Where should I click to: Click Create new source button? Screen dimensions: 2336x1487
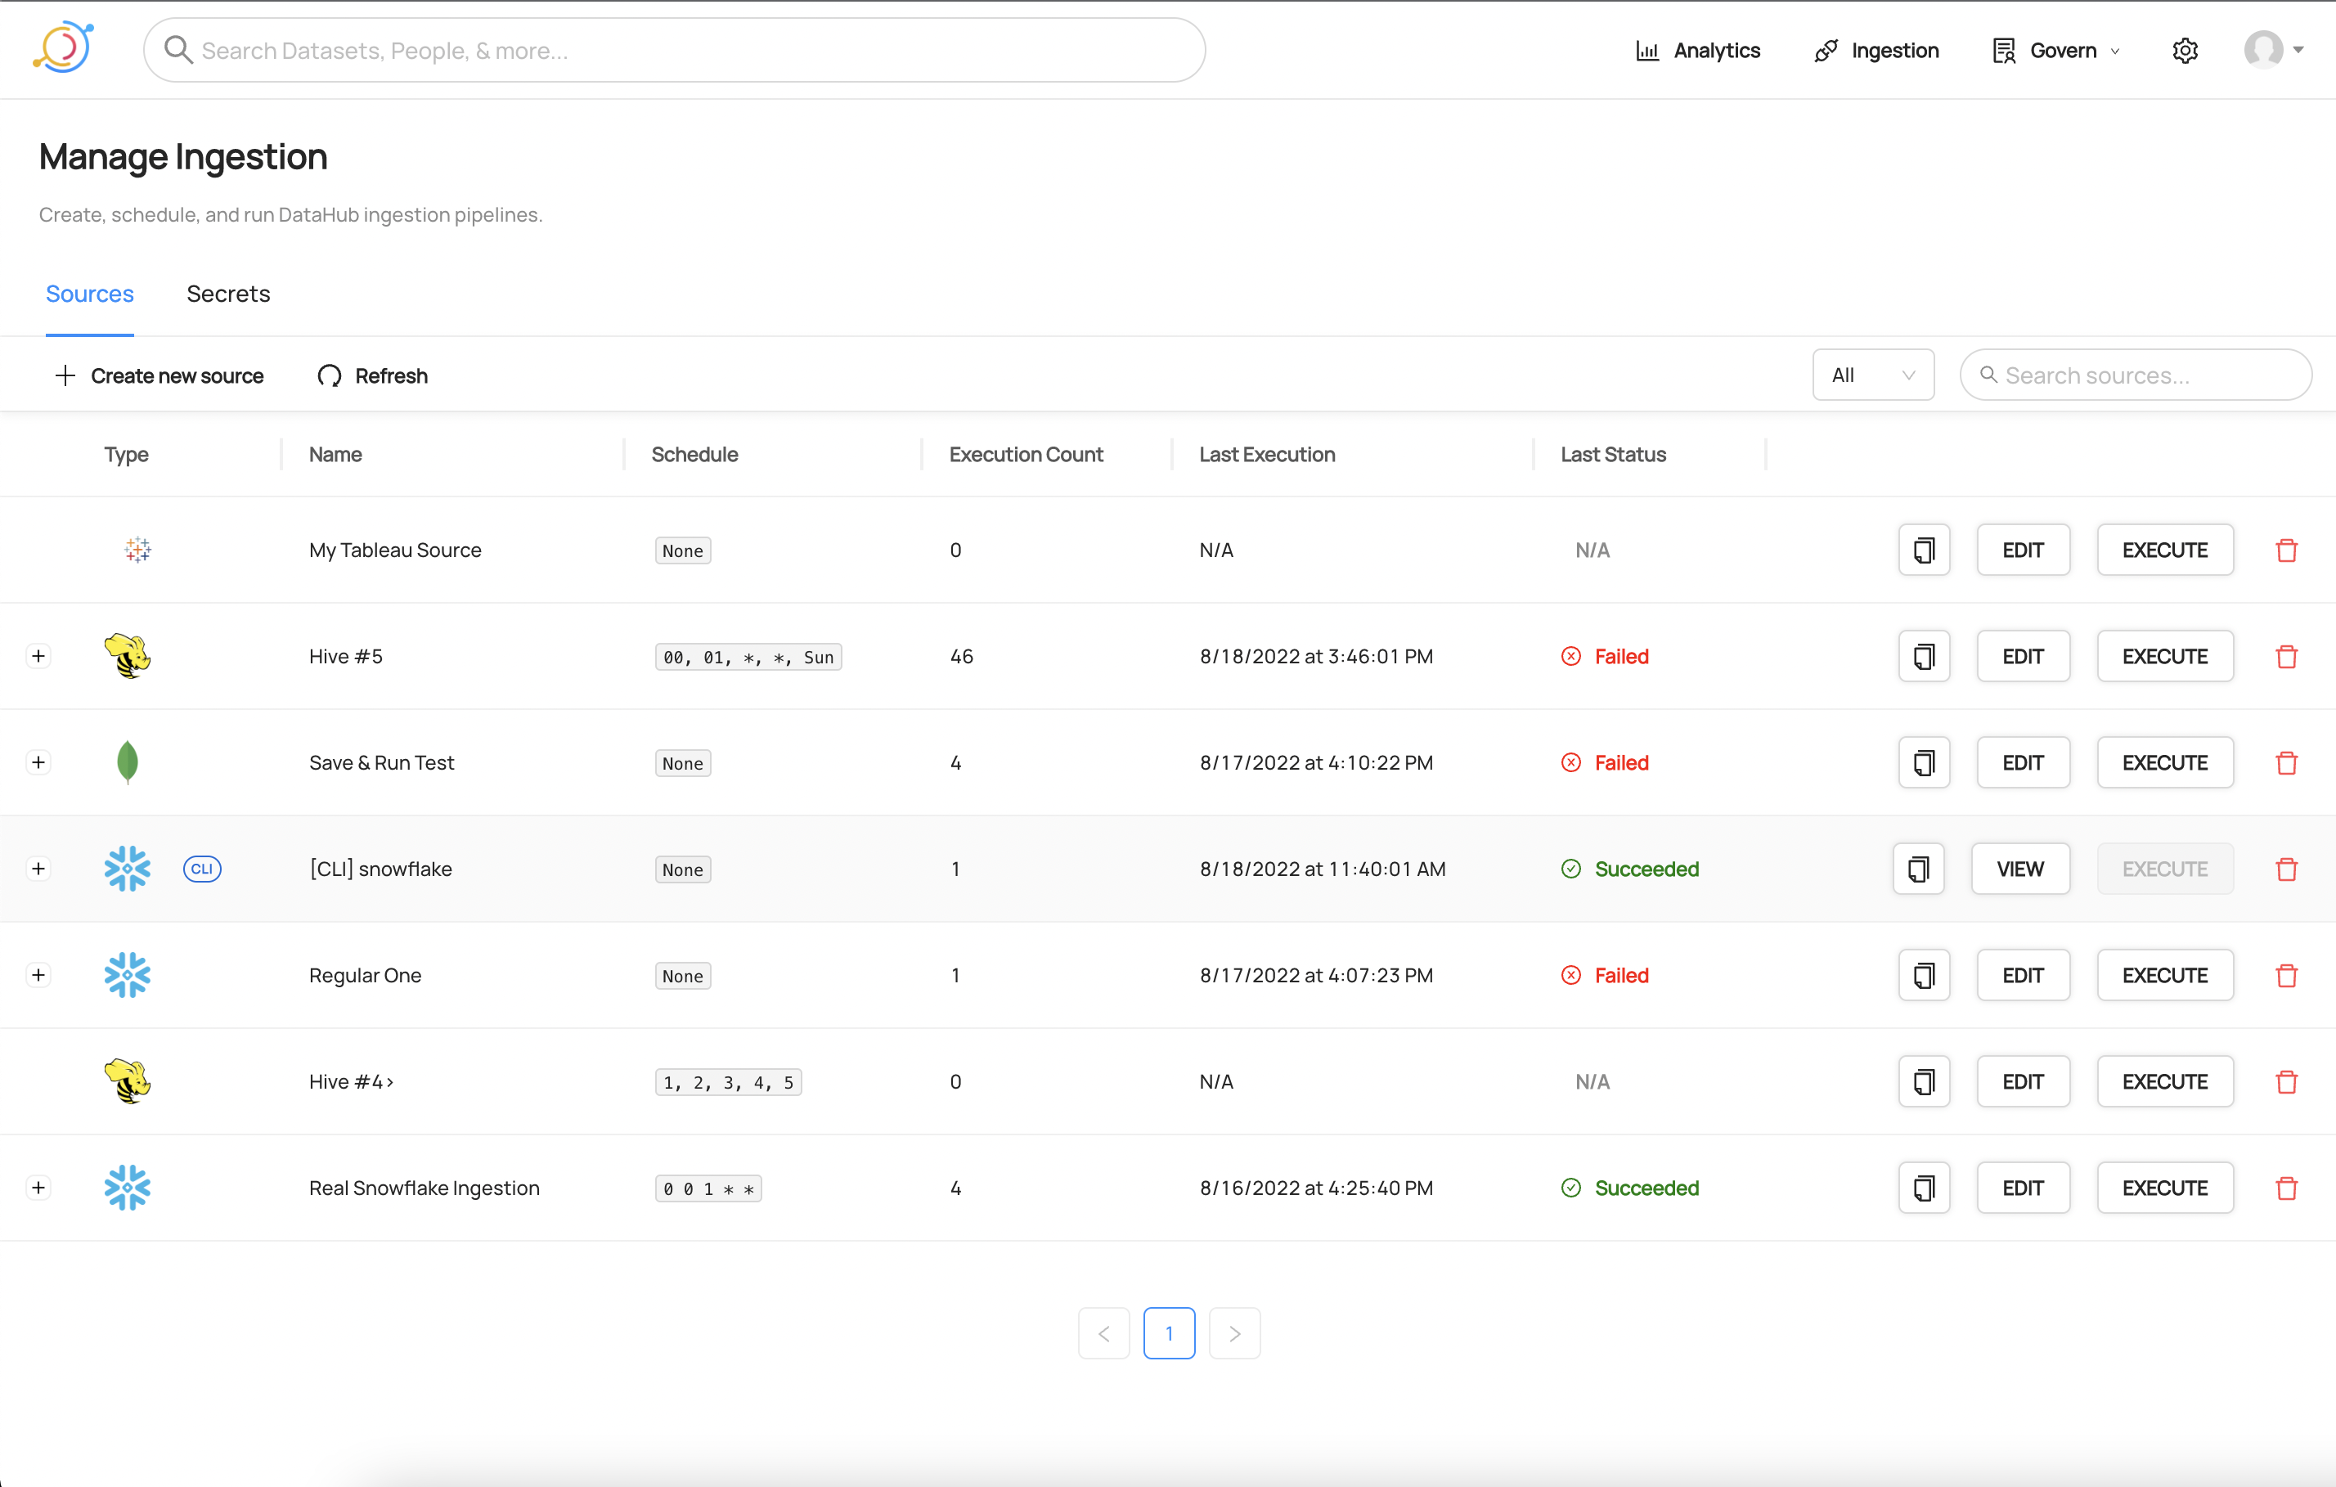pos(159,375)
